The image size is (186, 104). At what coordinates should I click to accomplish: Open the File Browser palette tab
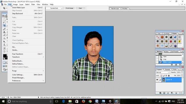[x=115, y=9]
